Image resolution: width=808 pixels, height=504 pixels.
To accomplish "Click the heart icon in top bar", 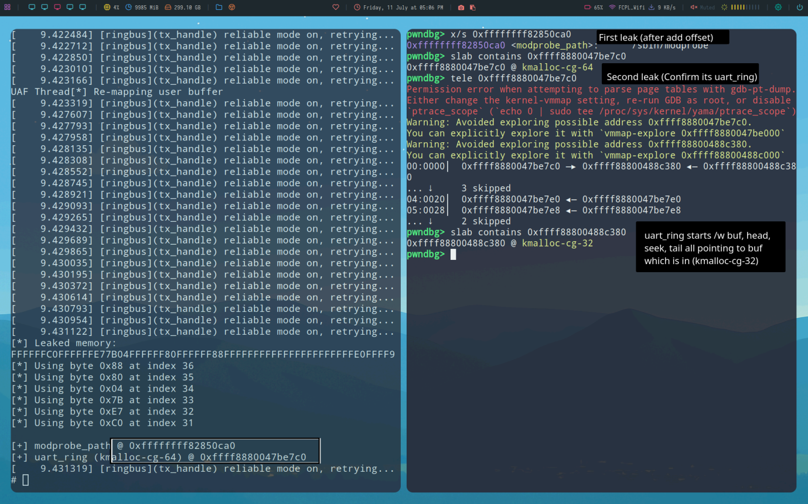I will click(x=336, y=8).
